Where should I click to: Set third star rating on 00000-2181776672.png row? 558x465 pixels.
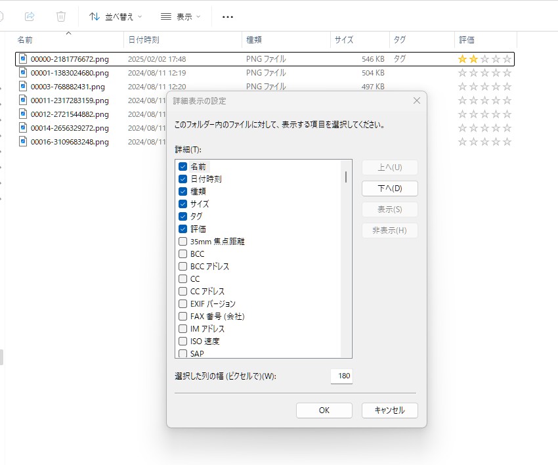click(x=484, y=58)
